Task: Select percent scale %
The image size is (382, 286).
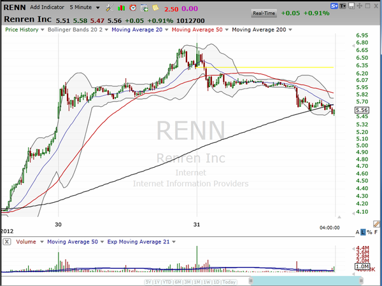Action: point(369,232)
